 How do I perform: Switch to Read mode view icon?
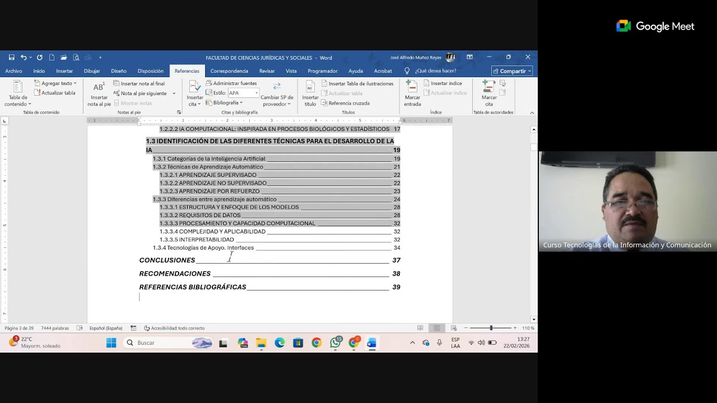tap(420, 328)
